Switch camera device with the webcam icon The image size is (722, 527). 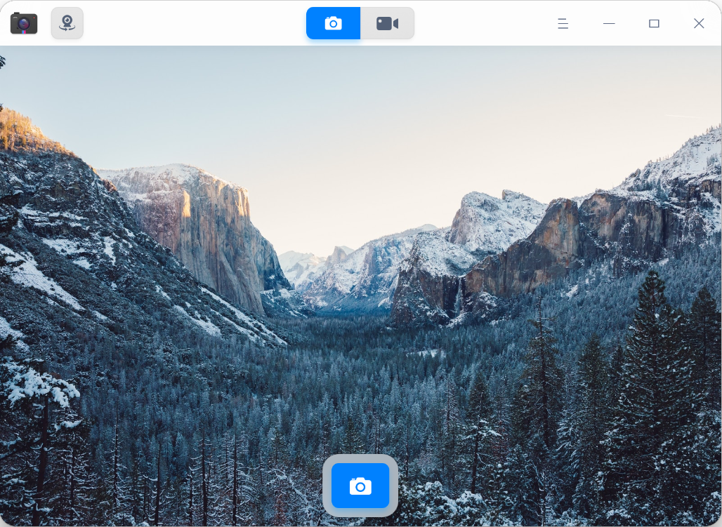click(67, 23)
